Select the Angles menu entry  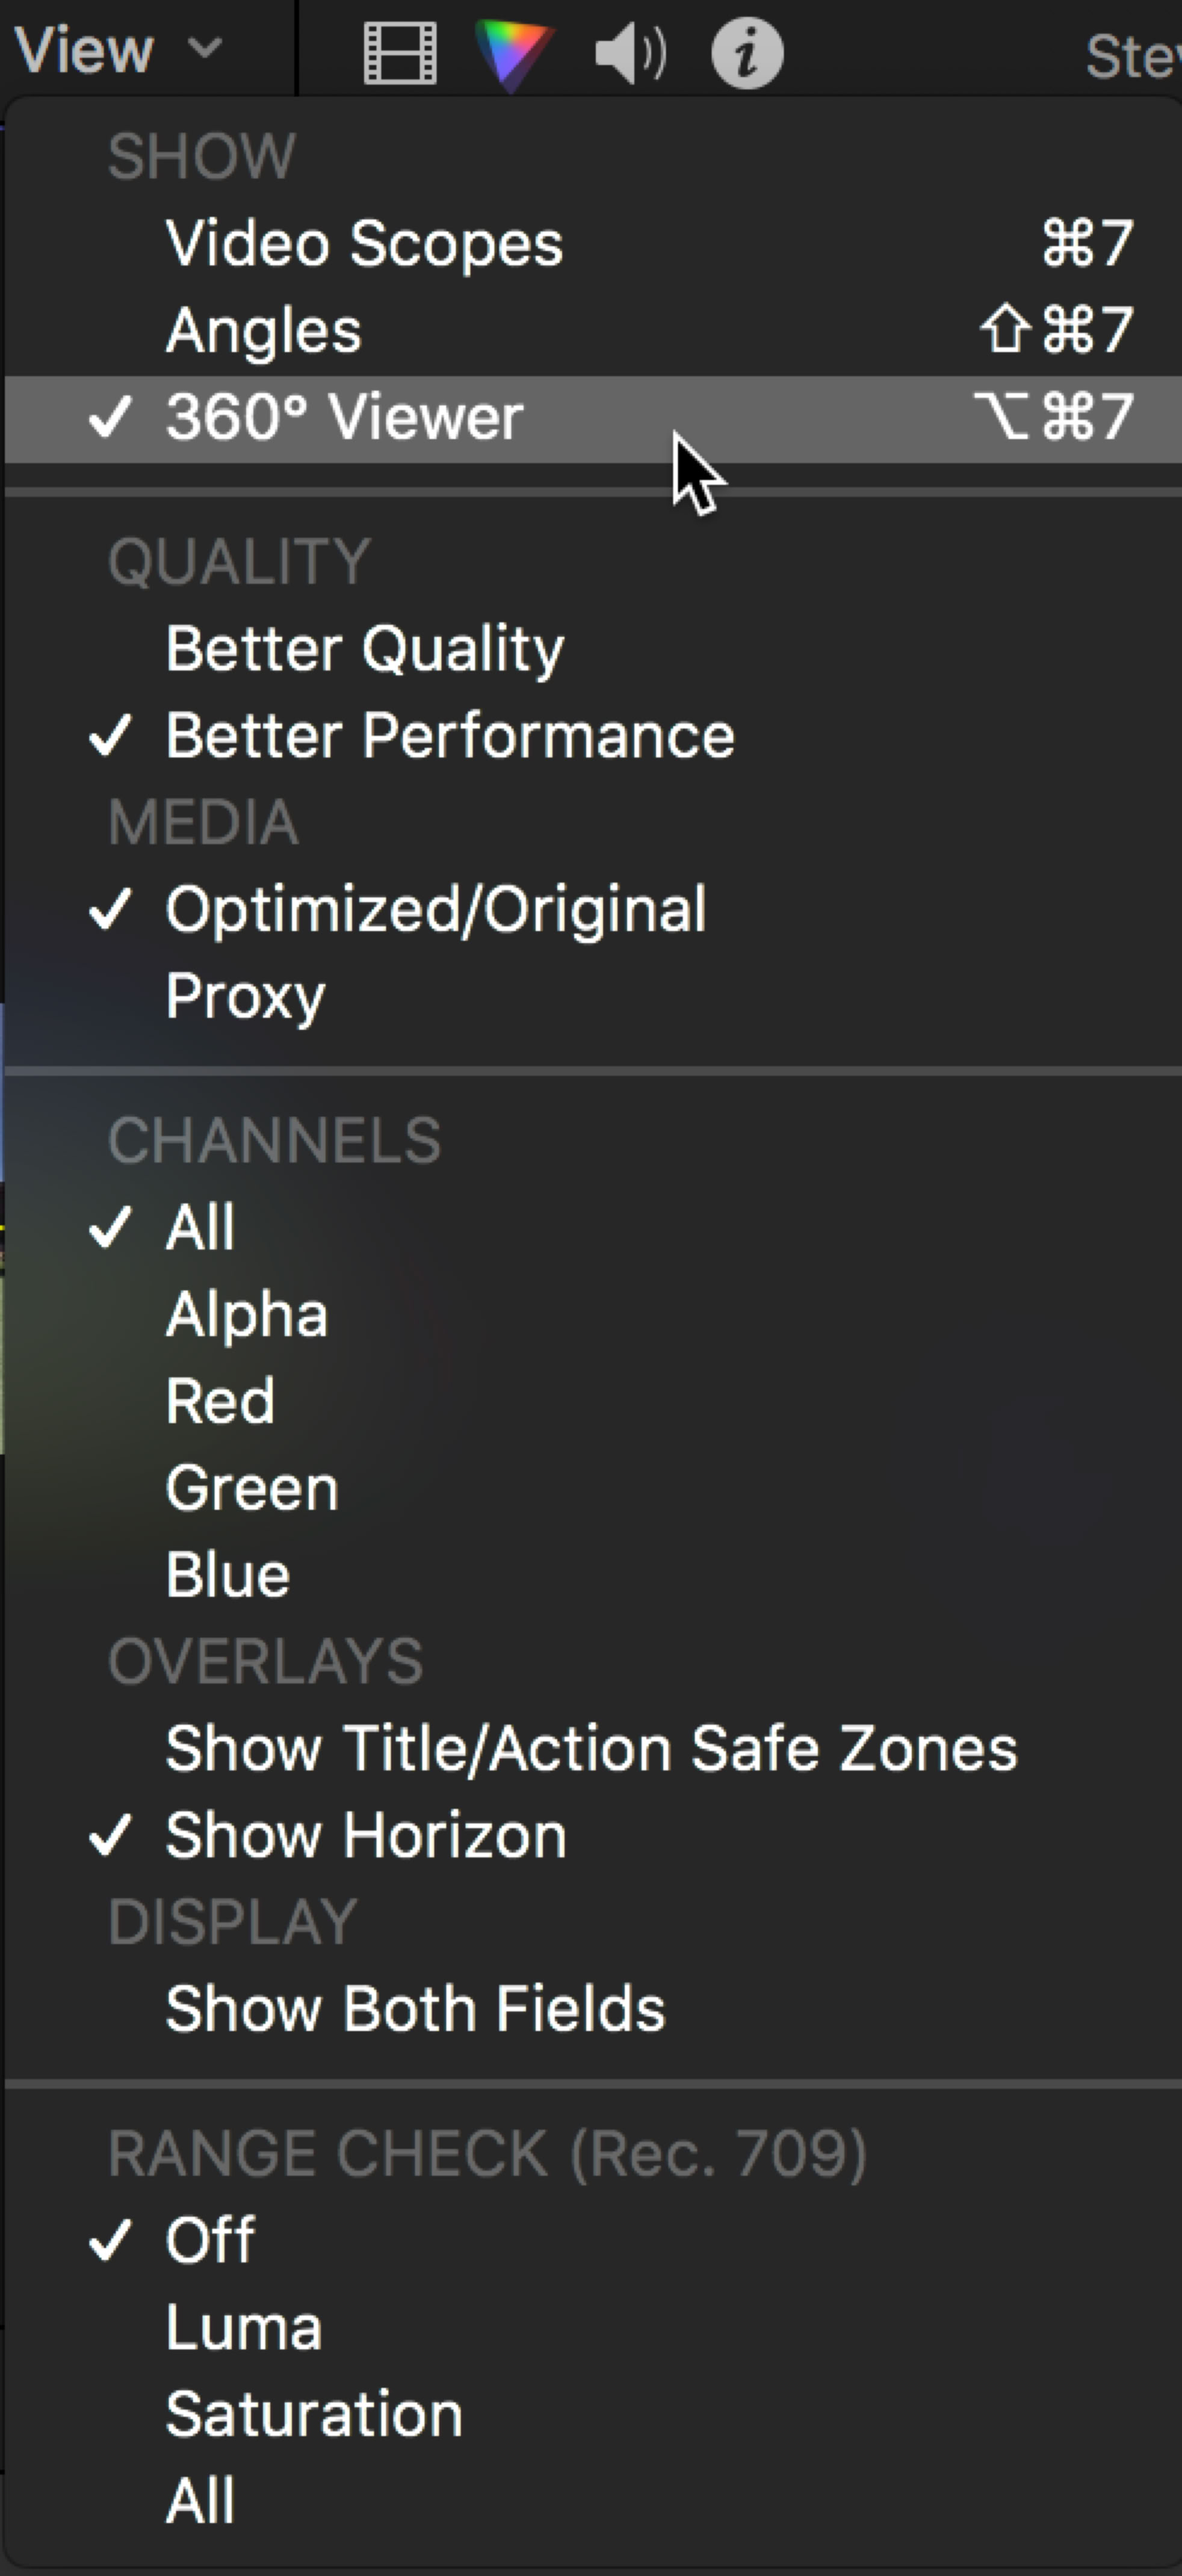click(x=263, y=330)
